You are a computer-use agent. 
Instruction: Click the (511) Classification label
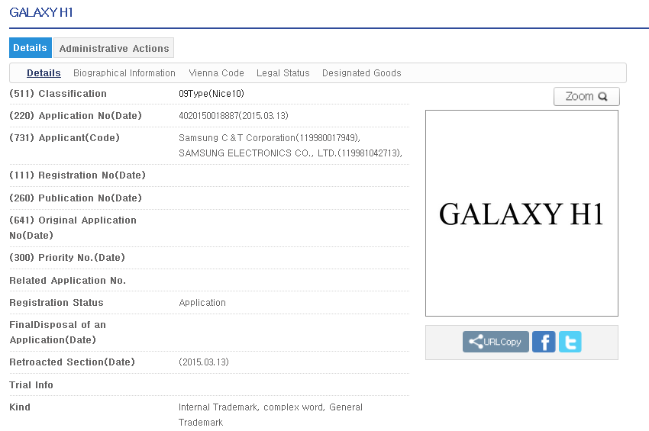tap(58, 94)
